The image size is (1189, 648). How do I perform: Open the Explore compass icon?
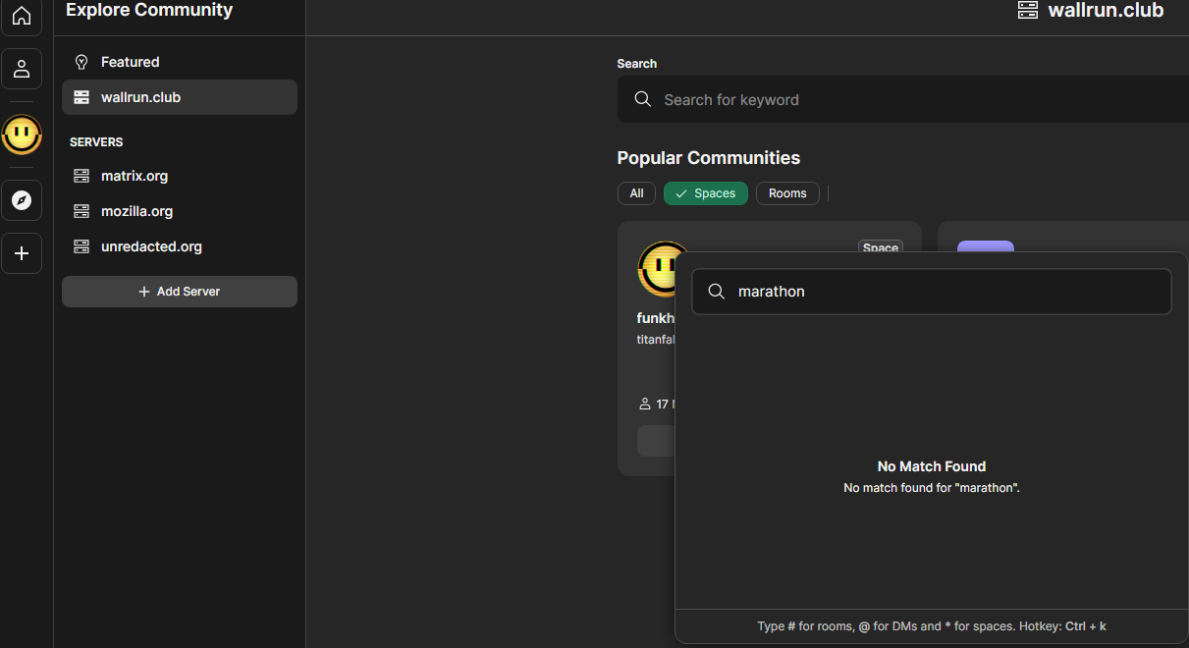point(22,200)
